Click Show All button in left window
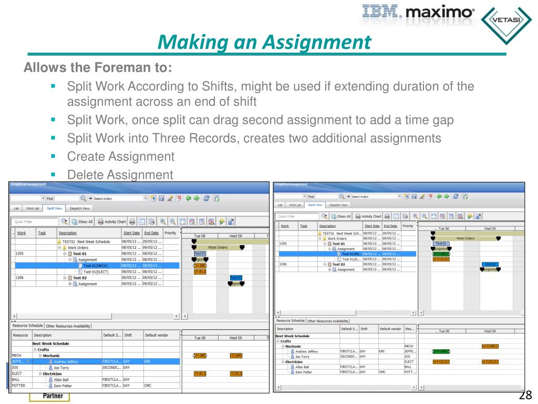The height and width of the screenshot is (404, 538). [82, 222]
